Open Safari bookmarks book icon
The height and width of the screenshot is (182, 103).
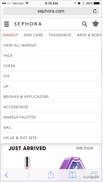coord(72,175)
